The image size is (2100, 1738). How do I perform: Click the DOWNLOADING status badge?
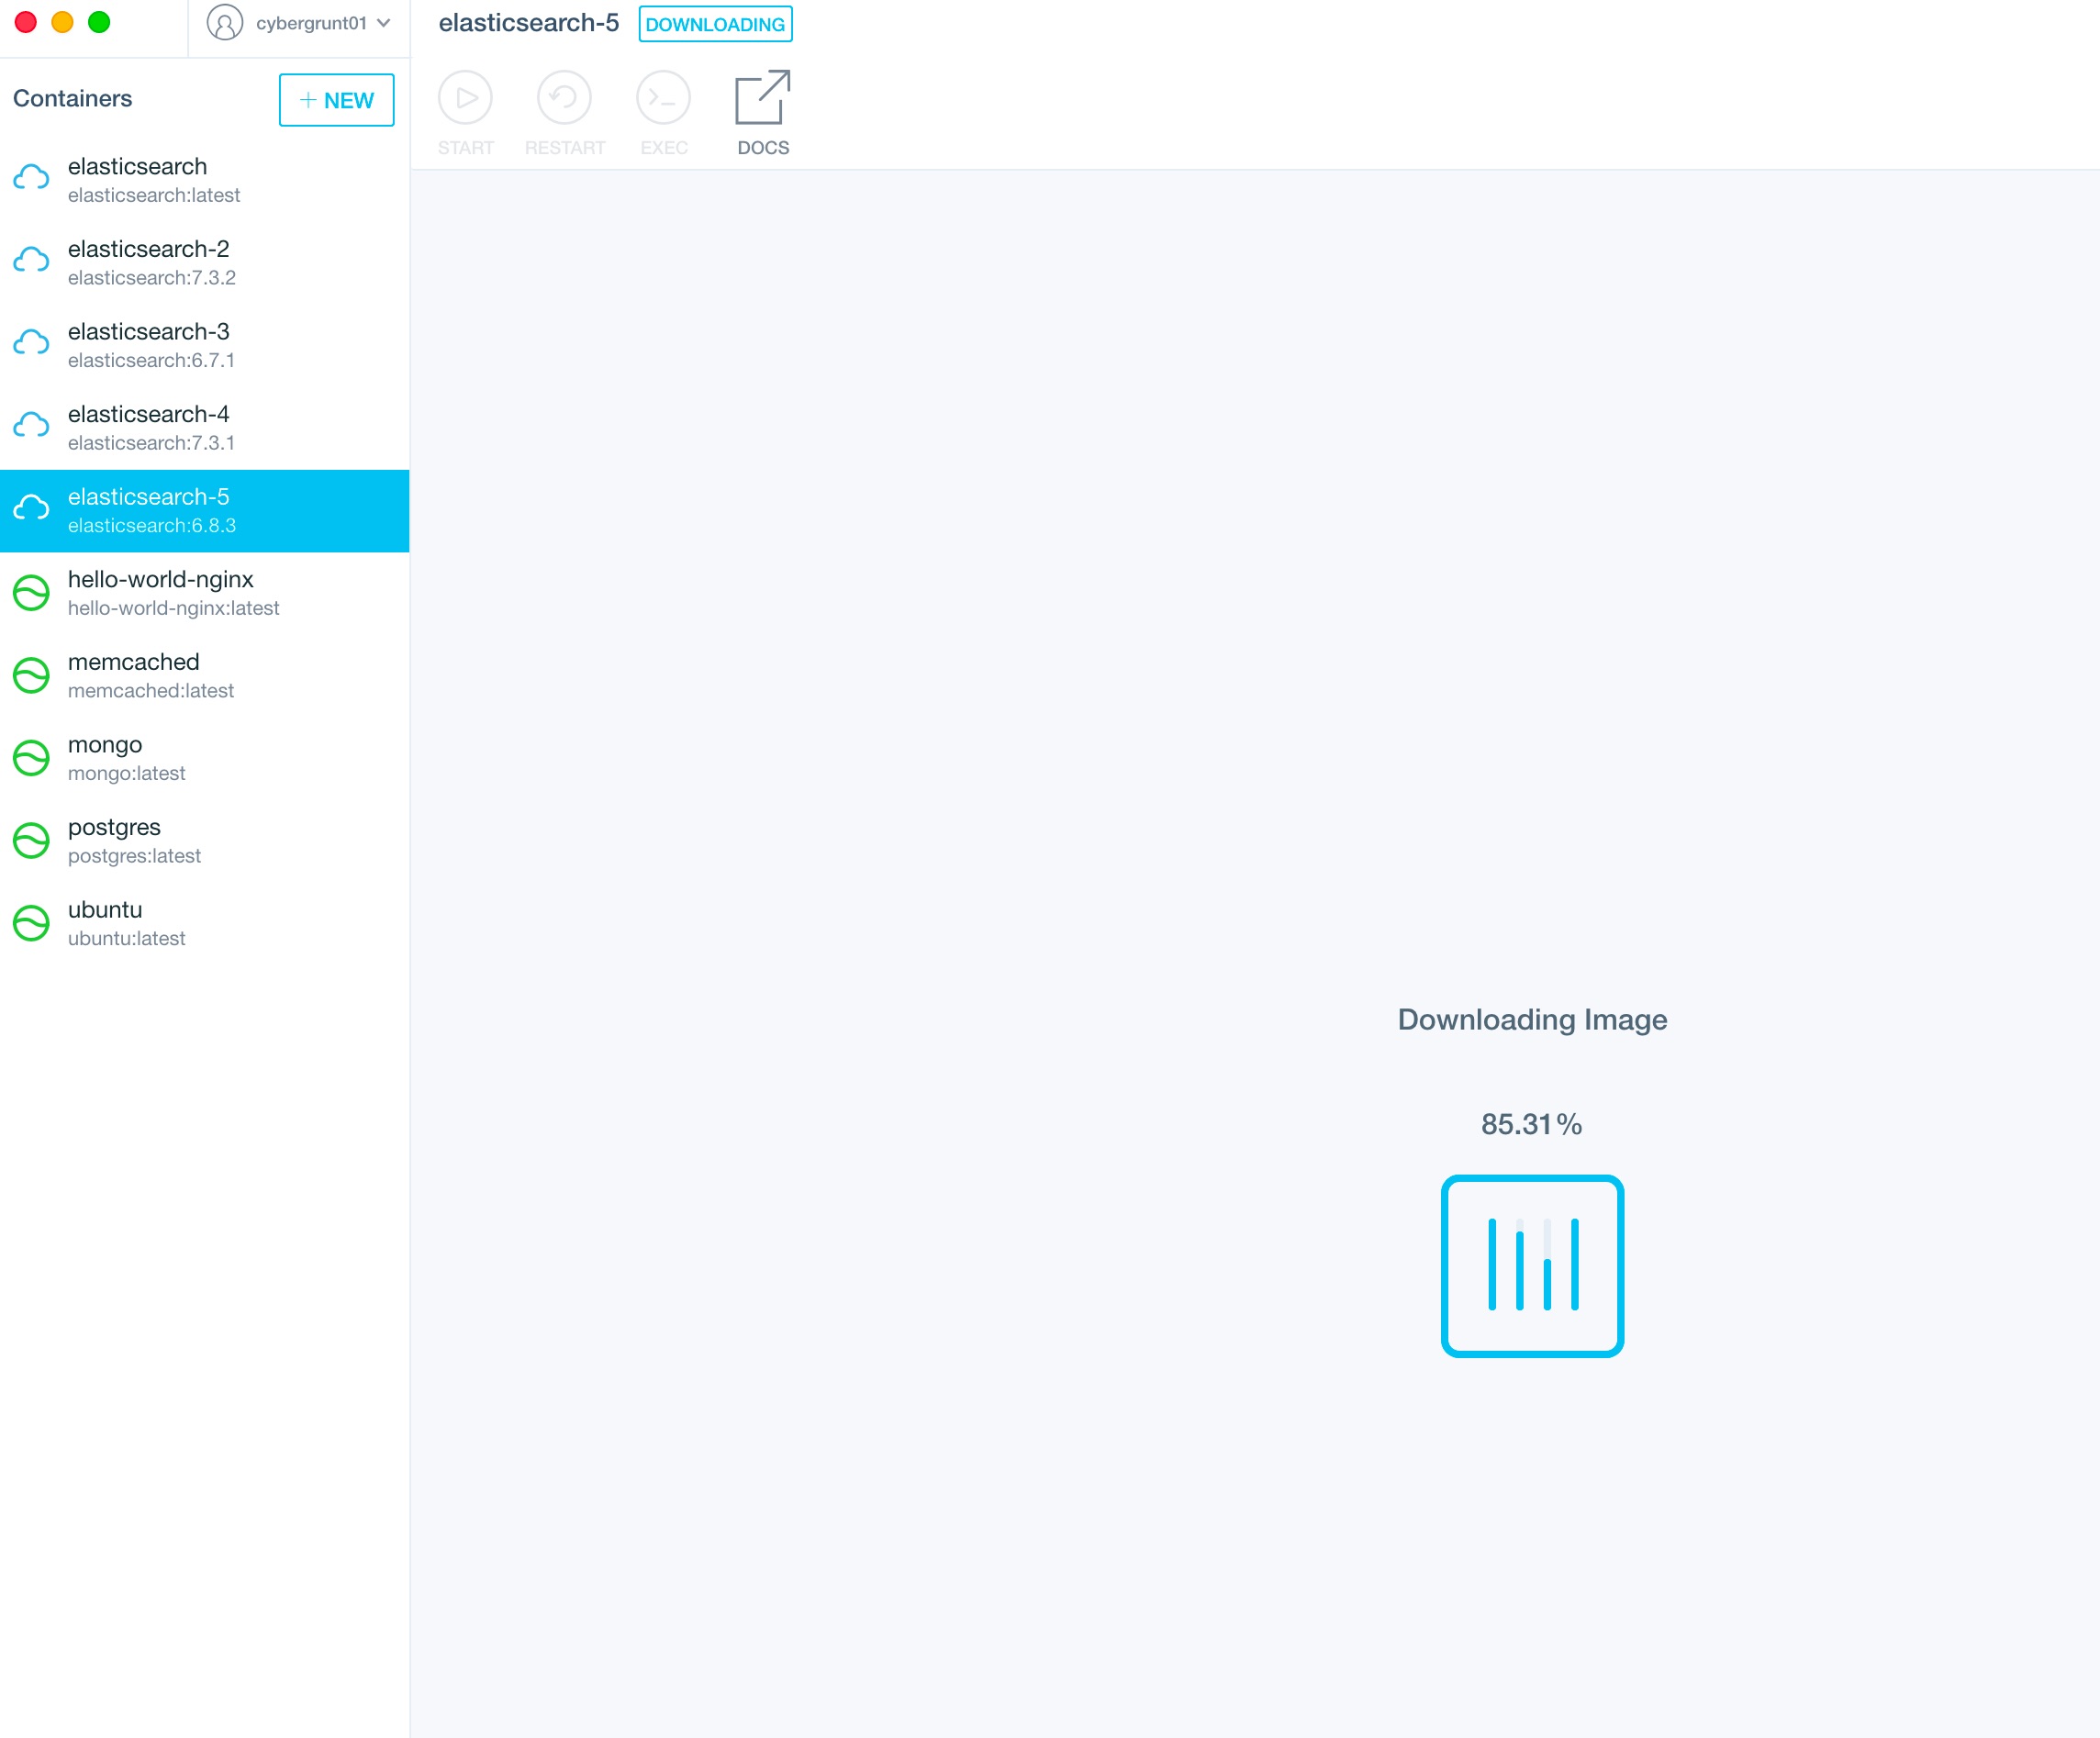point(715,24)
